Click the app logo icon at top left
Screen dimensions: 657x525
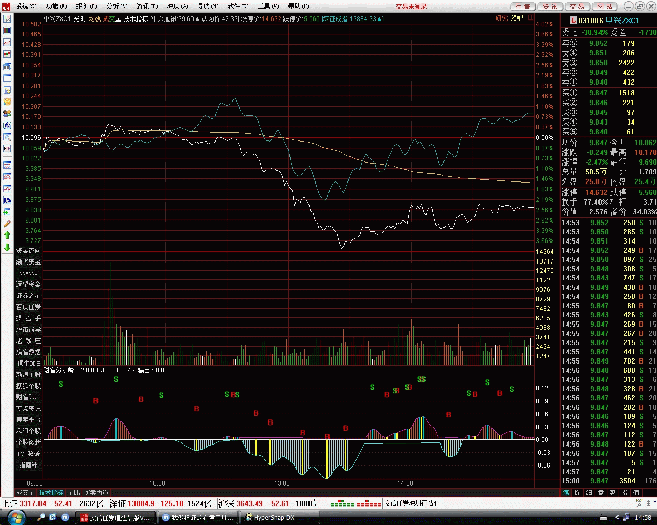click(6, 6)
